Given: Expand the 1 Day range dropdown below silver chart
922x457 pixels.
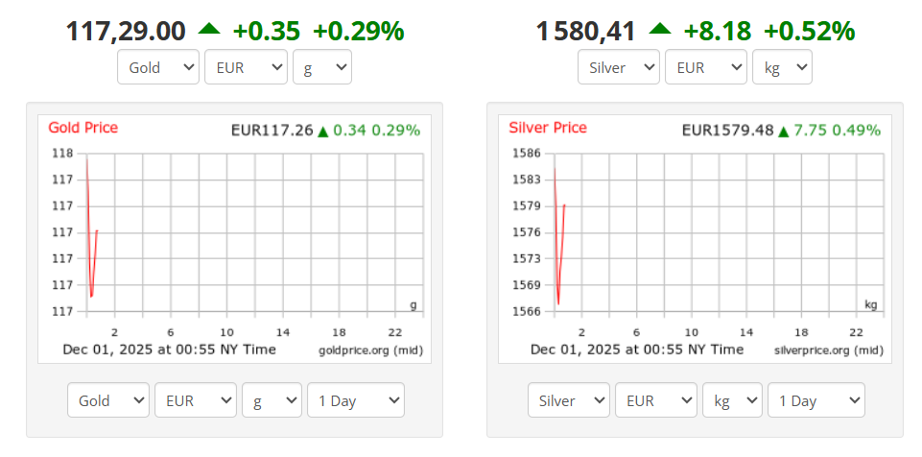Looking at the screenshot, I should [x=816, y=400].
